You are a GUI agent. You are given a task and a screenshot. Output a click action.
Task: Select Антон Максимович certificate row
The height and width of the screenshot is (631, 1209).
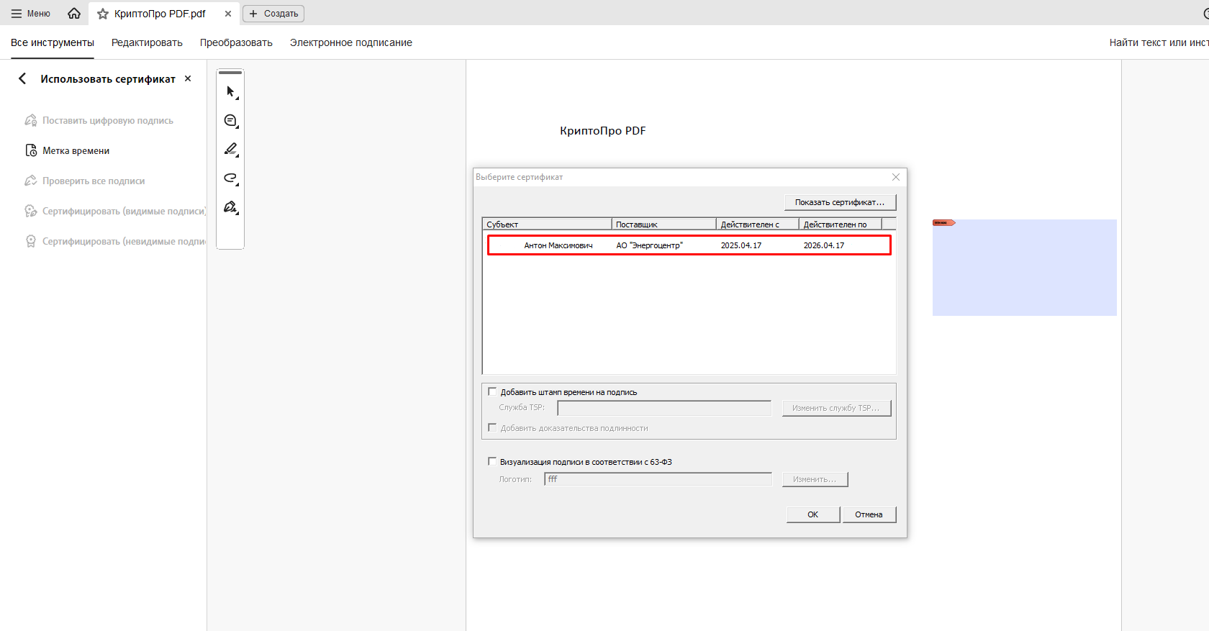click(x=689, y=245)
